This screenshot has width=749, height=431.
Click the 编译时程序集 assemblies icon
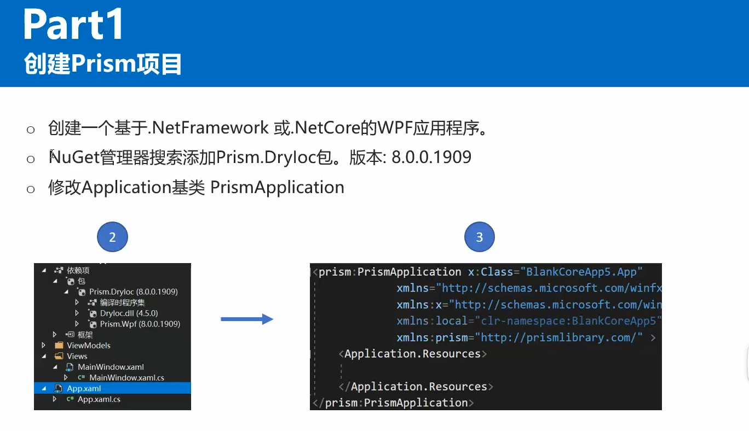[92, 302]
